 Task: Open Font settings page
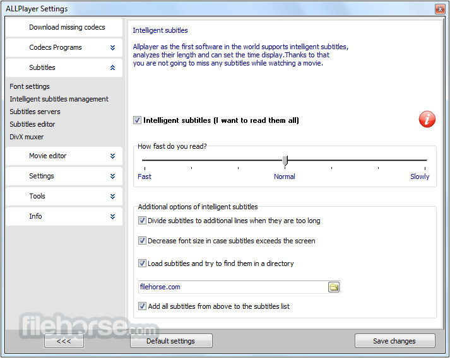[x=30, y=86]
